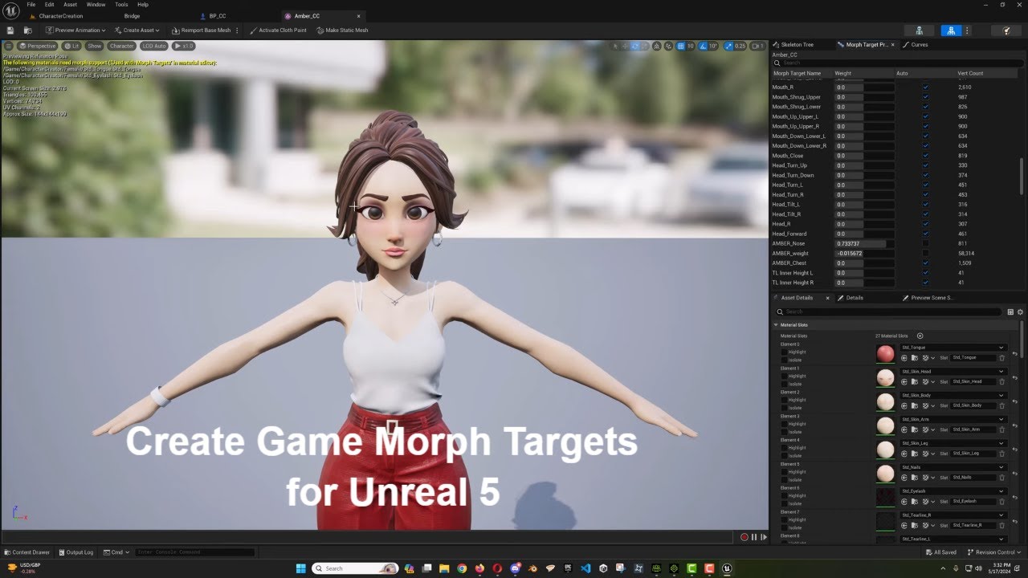The image size is (1028, 578).
Task: Collapse the Material Slots section
Action: (x=776, y=325)
